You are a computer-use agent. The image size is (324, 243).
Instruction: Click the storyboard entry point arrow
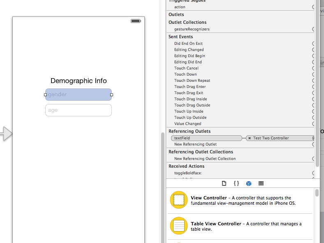tap(6, 134)
